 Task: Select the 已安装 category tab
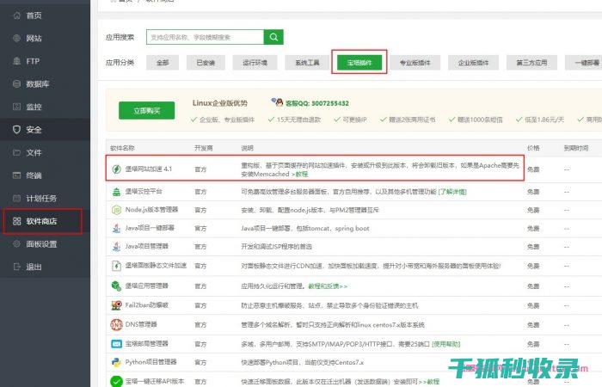pos(206,63)
